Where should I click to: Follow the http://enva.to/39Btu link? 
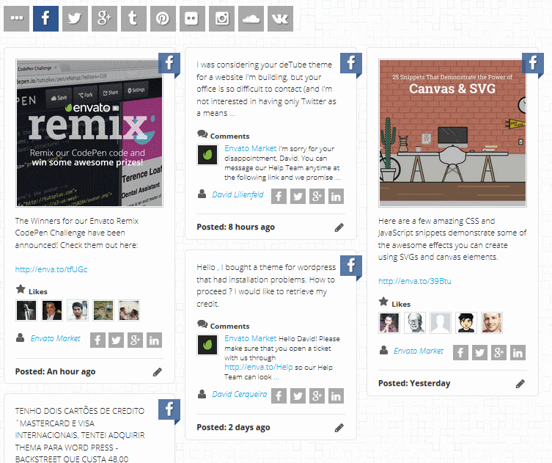tap(415, 281)
